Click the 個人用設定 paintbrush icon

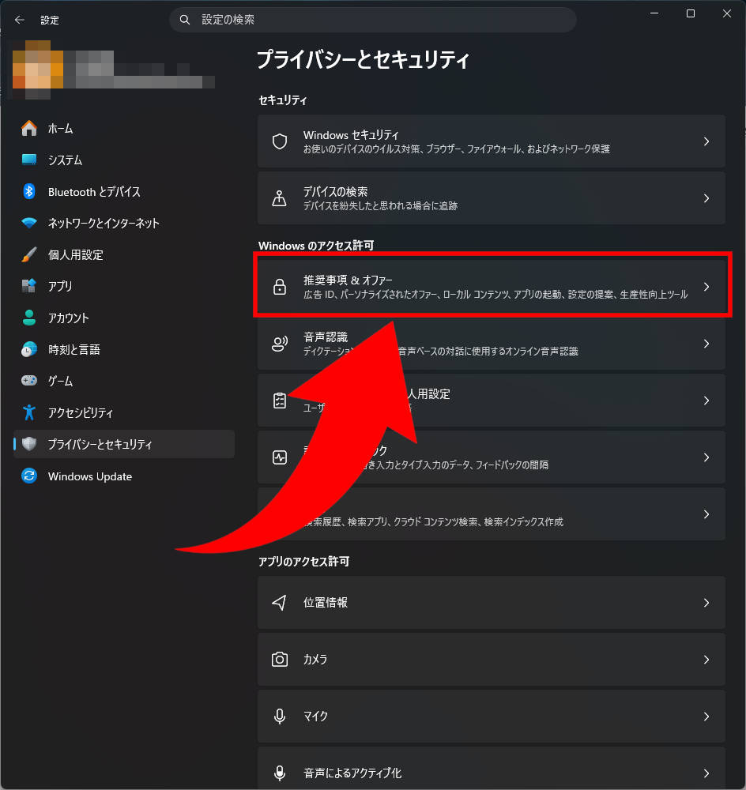(x=29, y=254)
